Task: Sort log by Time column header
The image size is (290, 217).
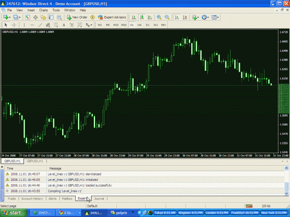Action: [26, 168]
